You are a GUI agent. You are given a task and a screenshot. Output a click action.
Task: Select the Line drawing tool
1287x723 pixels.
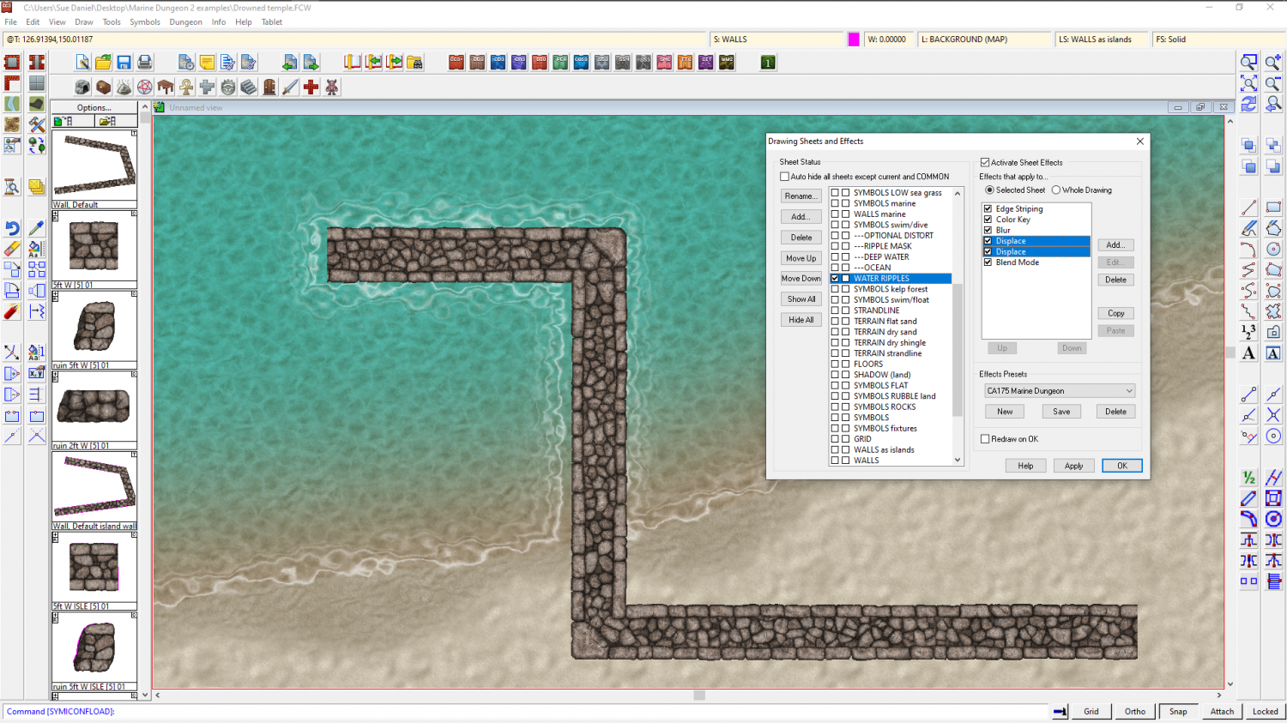(x=1249, y=208)
